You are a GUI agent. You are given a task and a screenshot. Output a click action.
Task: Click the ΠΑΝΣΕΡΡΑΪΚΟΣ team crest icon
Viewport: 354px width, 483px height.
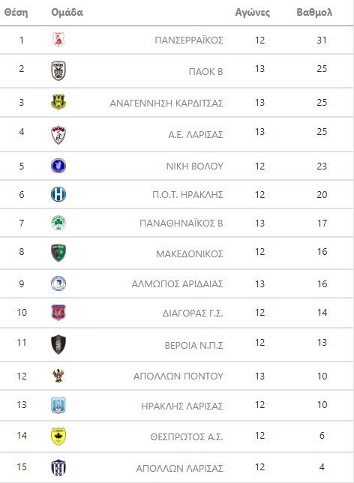pos(58,40)
